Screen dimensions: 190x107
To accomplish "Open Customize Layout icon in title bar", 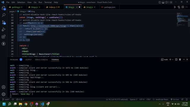I will (x=171, y=2).
